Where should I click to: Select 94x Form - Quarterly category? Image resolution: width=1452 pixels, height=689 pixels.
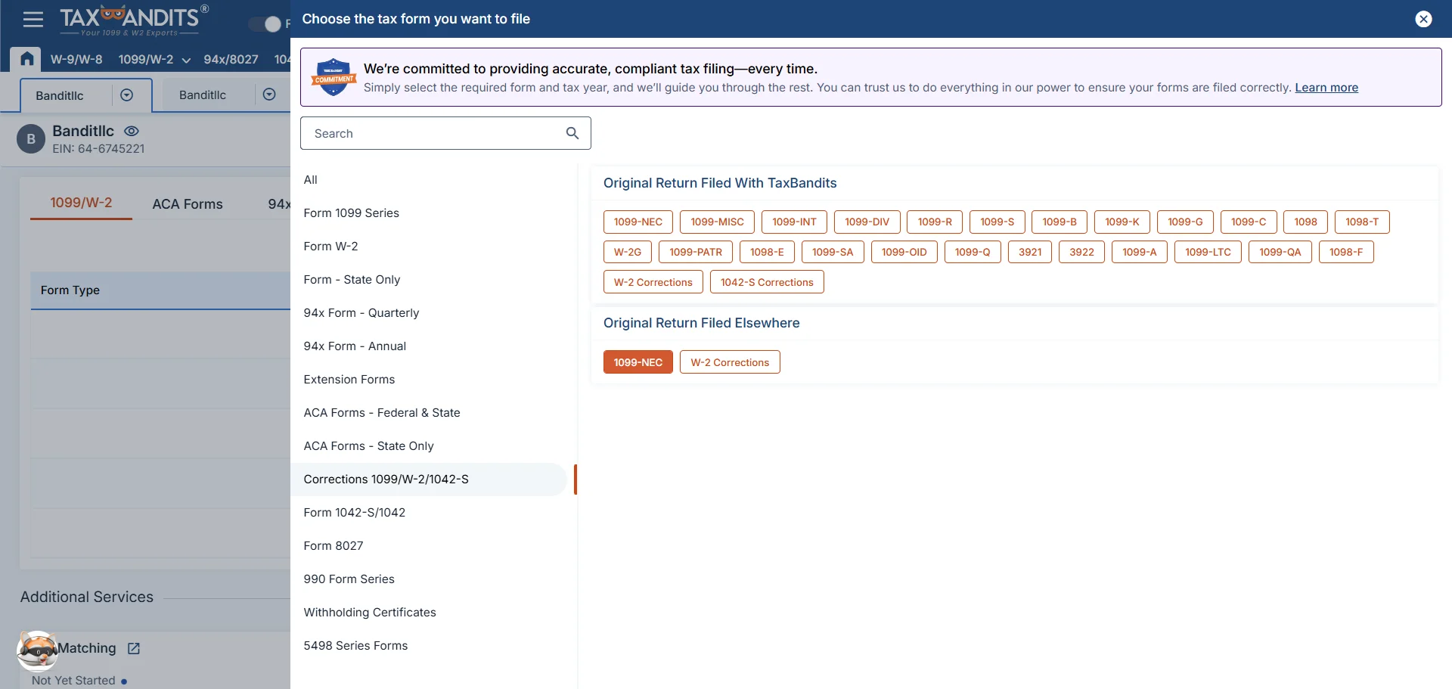pyautogui.click(x=429, y=312)
